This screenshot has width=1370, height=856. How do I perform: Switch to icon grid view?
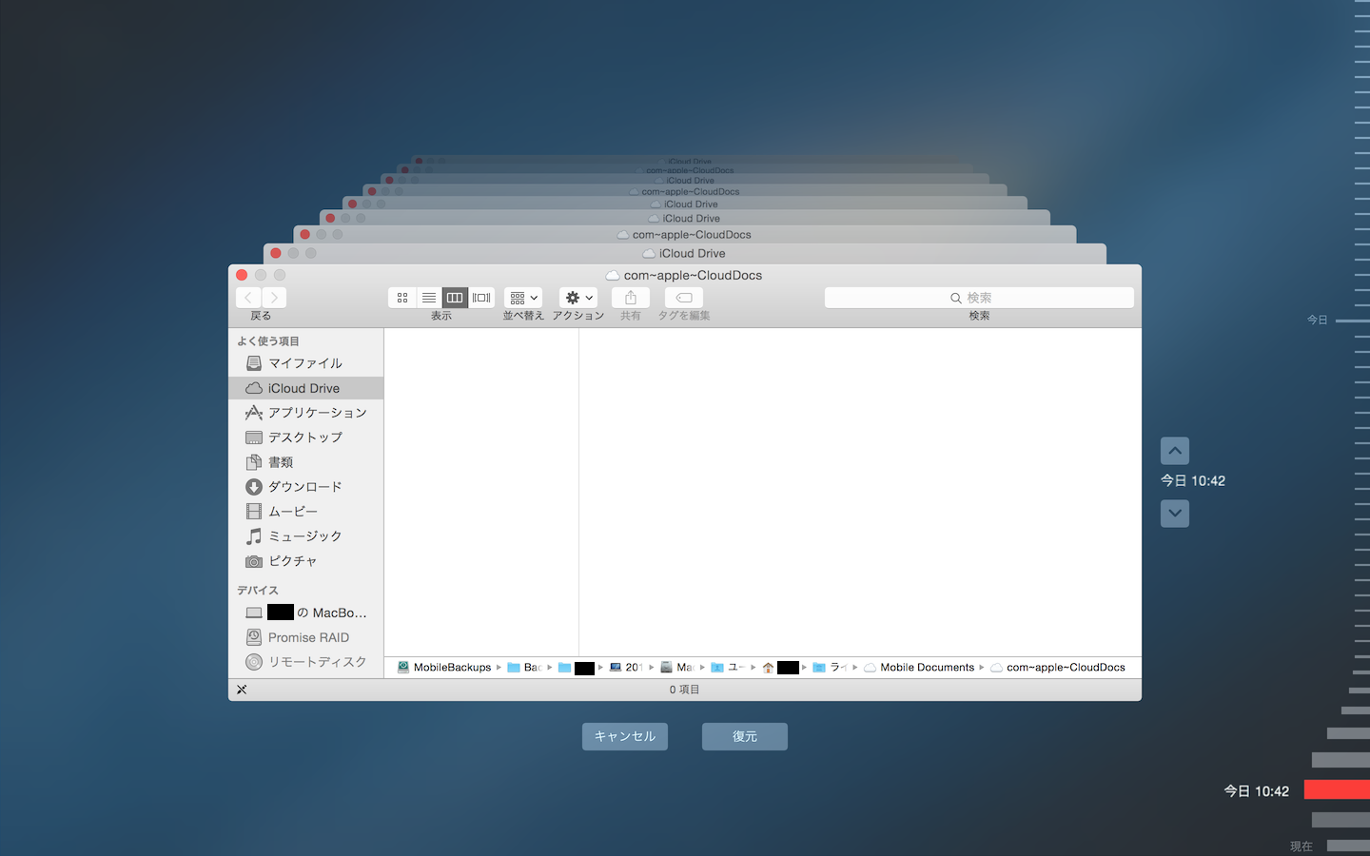pyautogui.click(x=402, y=298)
